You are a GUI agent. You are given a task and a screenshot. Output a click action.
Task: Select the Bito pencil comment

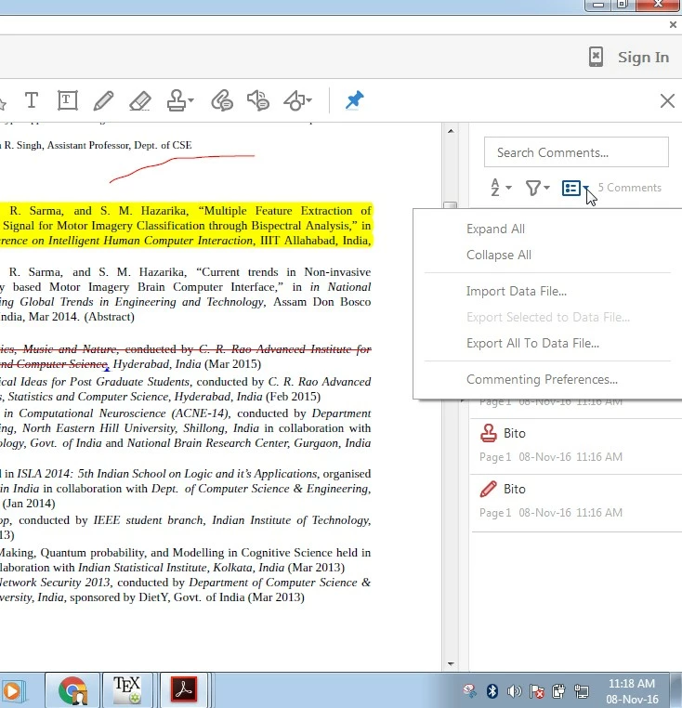[576, 503]
